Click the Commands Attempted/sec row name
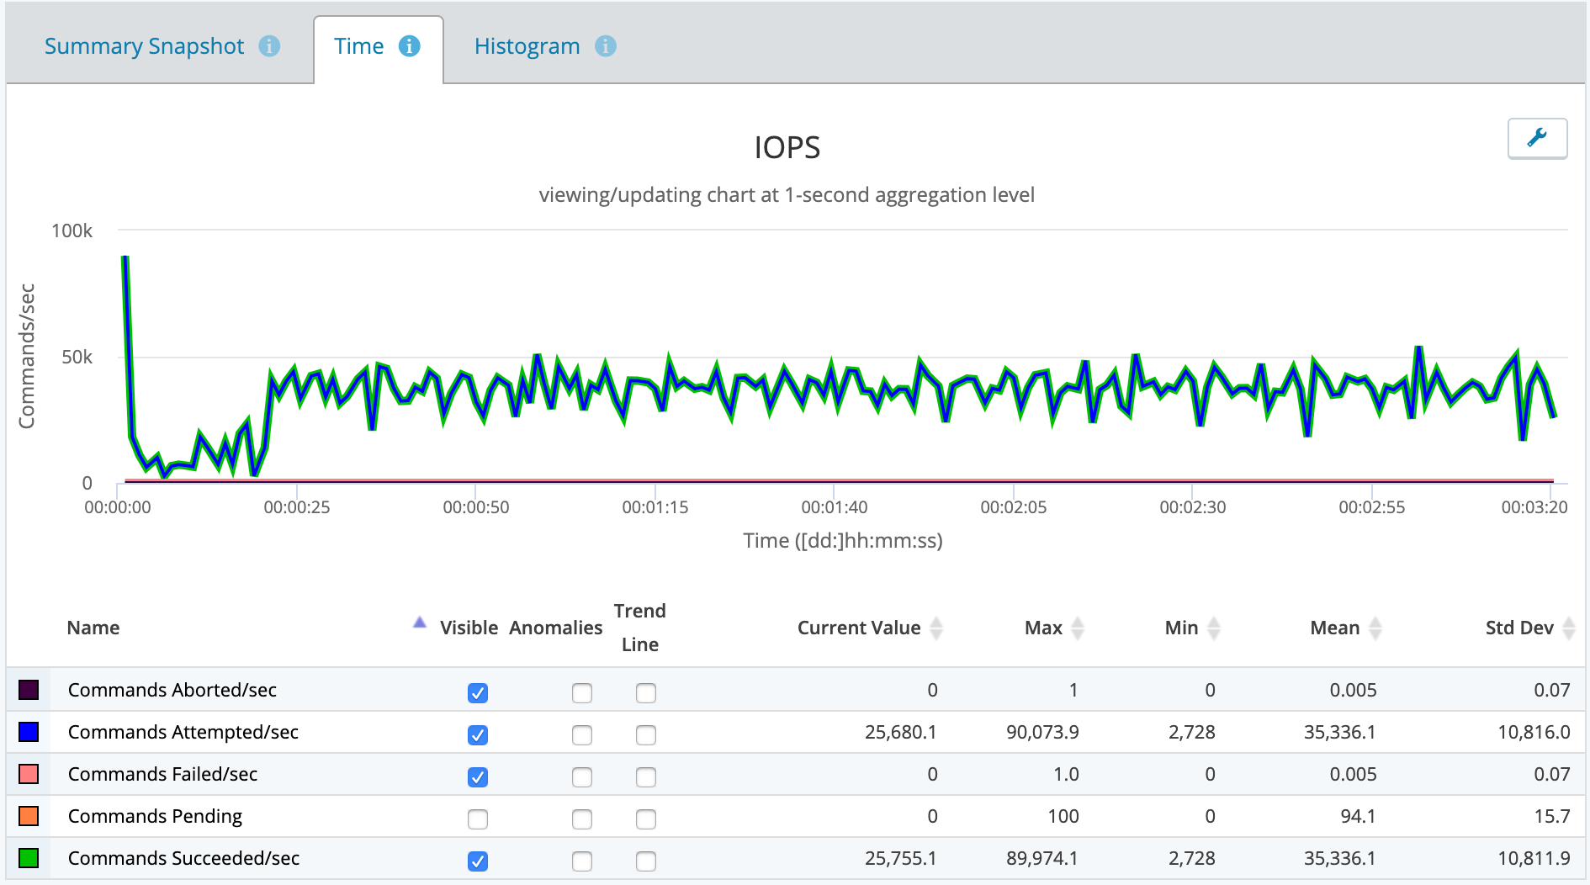 point(183,732)
